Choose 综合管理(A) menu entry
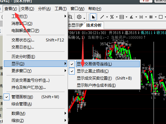 tap(35, 104)
